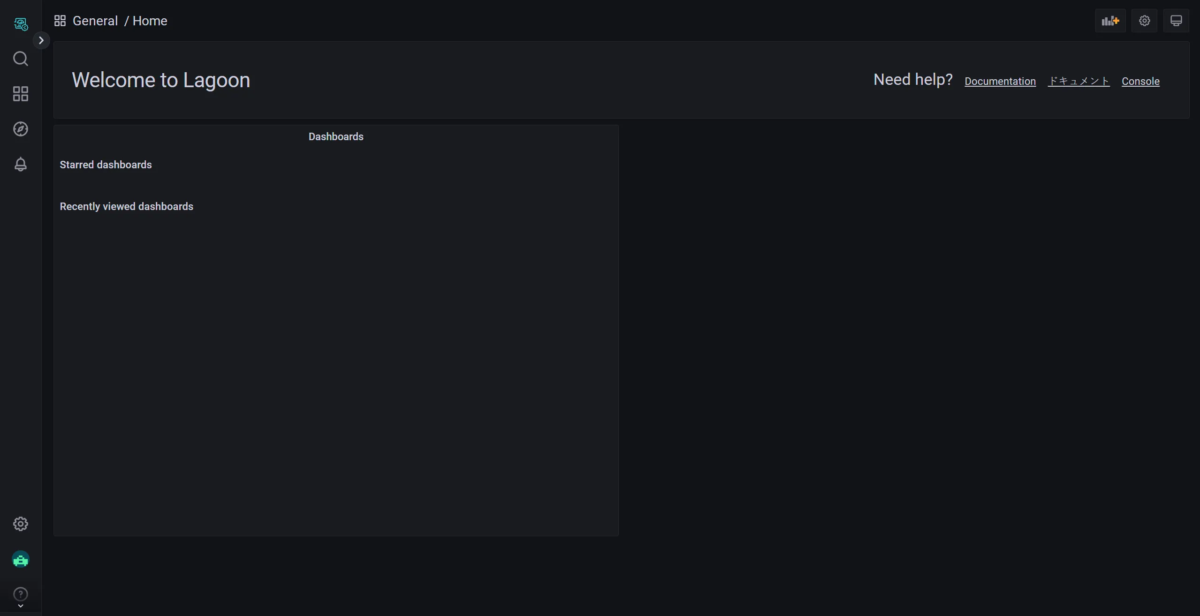Click the dashboard grid icon beside General
Viewport: 1200px width, 616px height.
(x=60, y=21)
